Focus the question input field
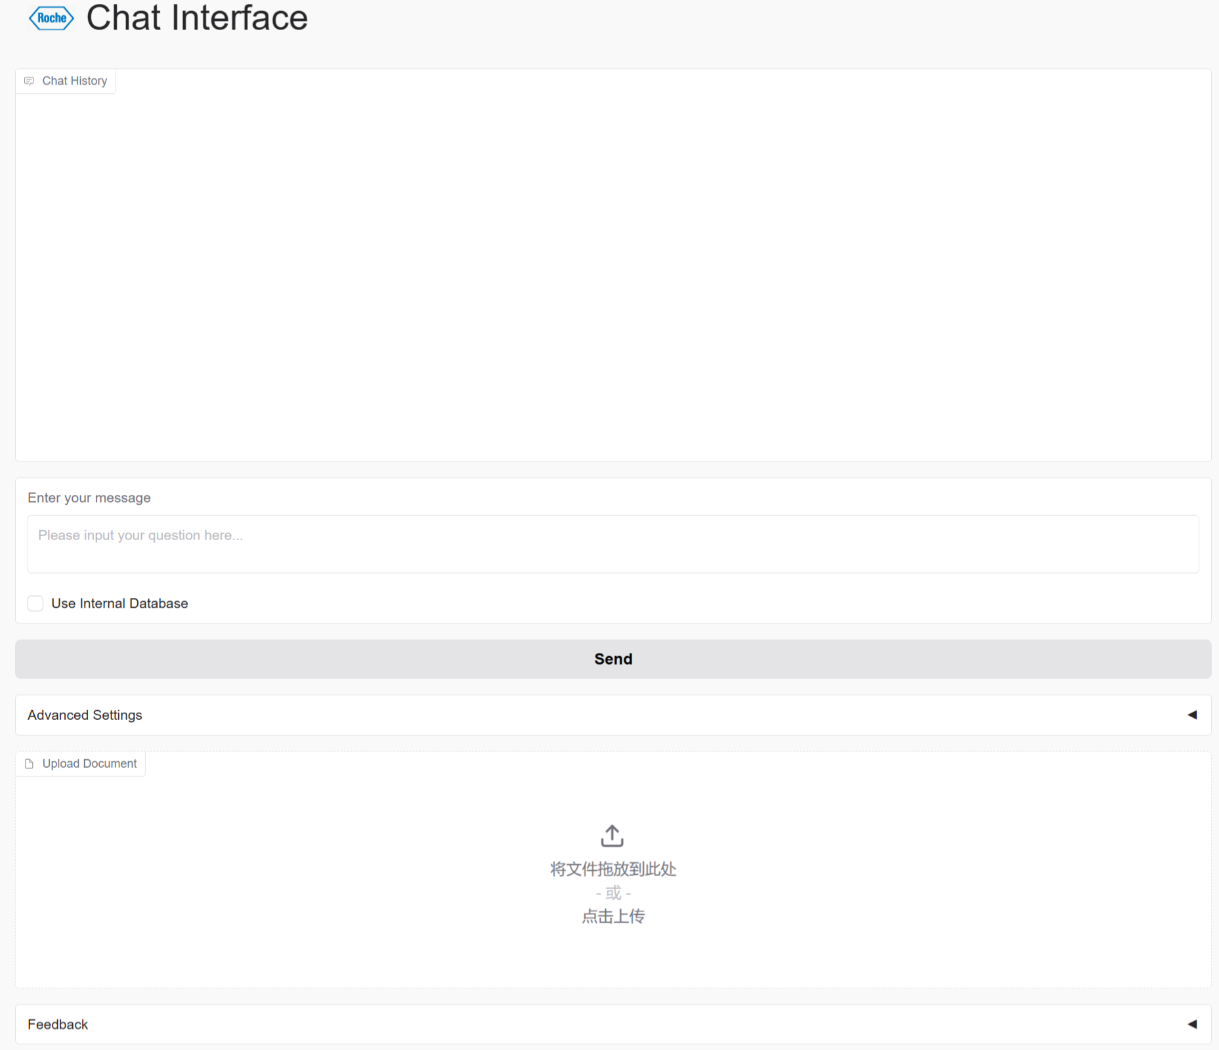The image size is (1219, 1050). [x=613, y=543]
